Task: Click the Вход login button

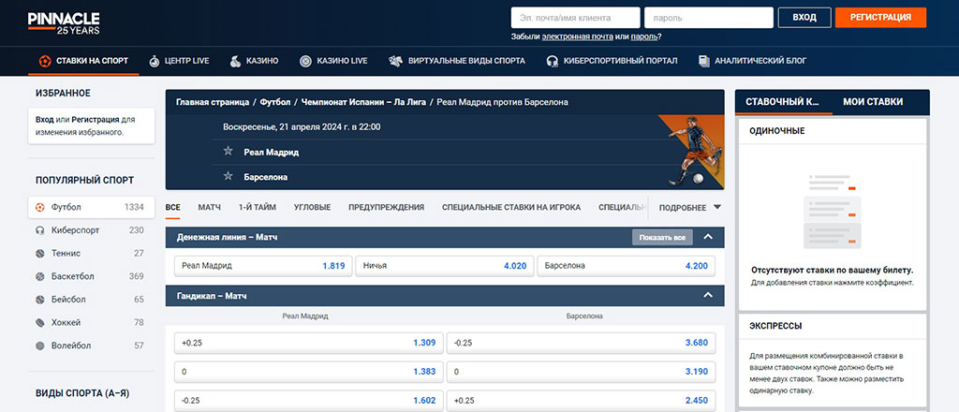Action: point(804,18)
